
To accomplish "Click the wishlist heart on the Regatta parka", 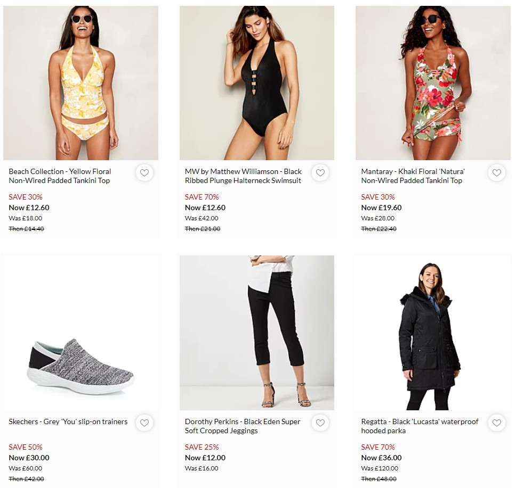I will (x=496, y=423).
